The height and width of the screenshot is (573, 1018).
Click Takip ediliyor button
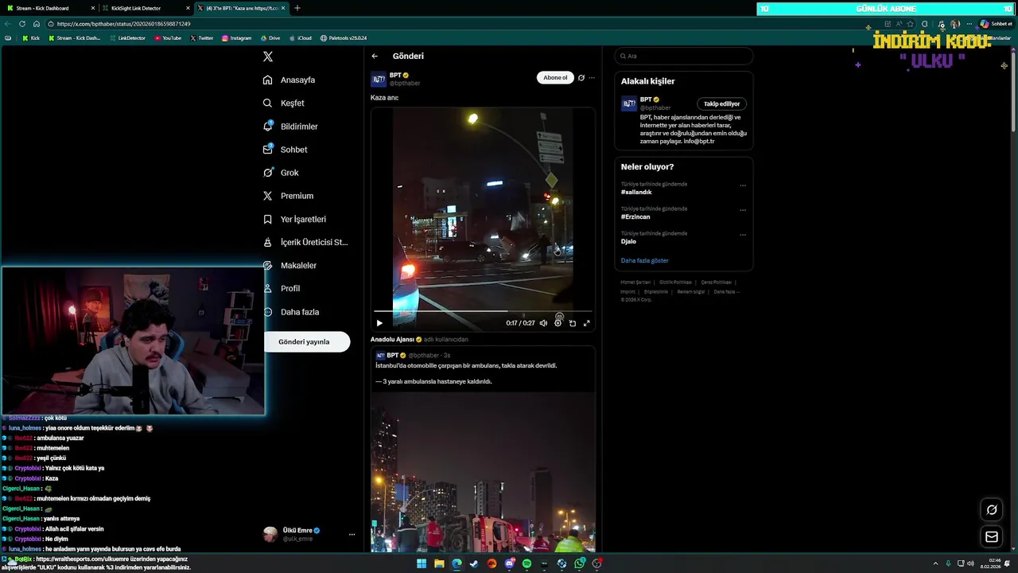[721, 103]
